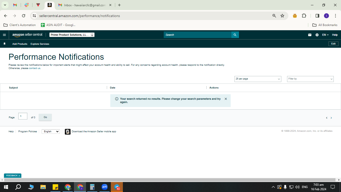Click the Amazon Seller mobile app icon
This screenshot has width=341, height=192.
(x=68, y=131)
